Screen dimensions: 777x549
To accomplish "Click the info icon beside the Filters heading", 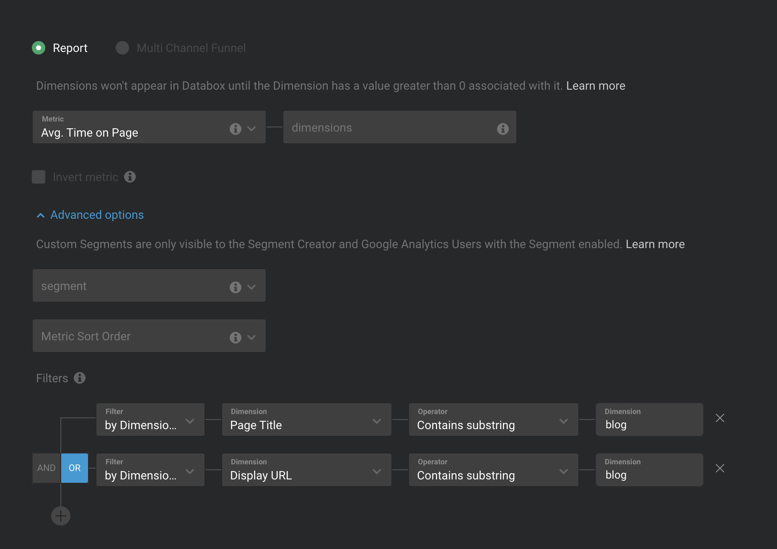I will [x=79, y=378].
